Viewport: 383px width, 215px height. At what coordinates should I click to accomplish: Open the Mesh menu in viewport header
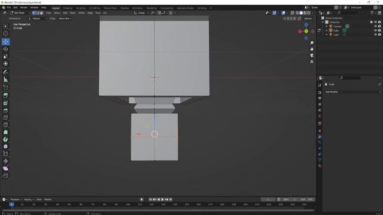[x=72, y=13]
